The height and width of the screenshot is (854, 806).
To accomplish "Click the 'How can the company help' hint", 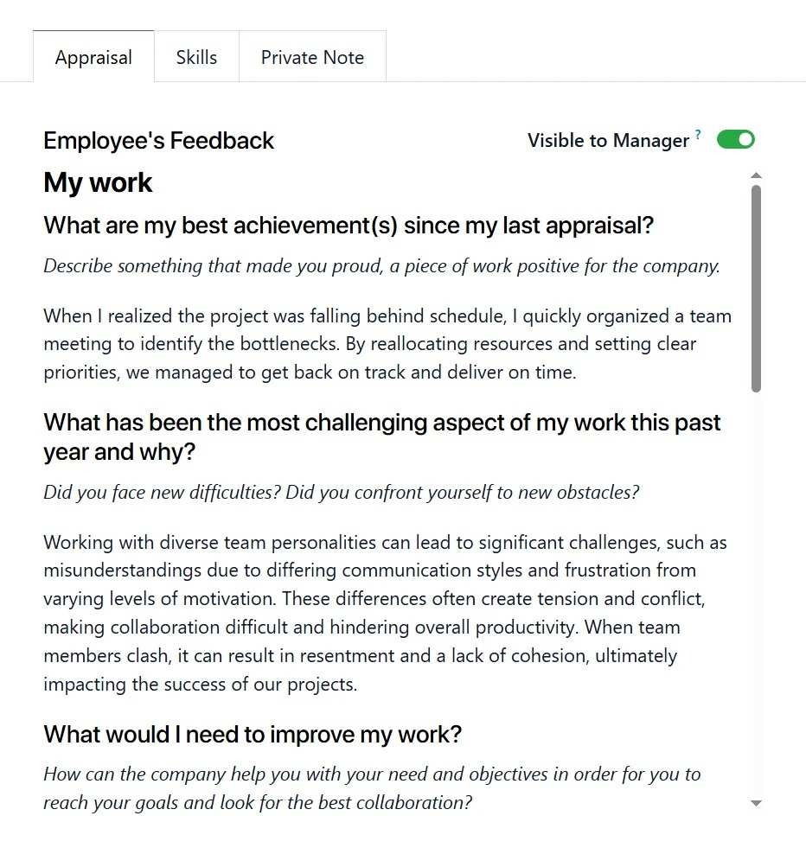I will pyautogui.click(x=372, y=787).
